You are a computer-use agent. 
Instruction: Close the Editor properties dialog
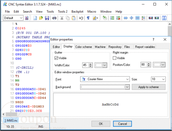point(165,39)
